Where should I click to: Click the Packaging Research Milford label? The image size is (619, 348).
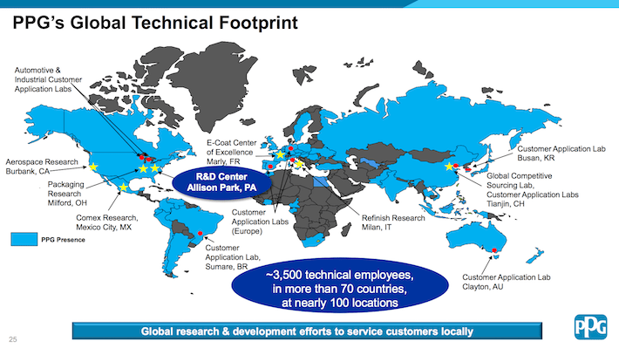click(67, 194)
